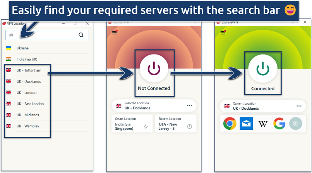Add a new shortcut with plus icon
Viewport: 312px width, 173px height.
[296, 124]
